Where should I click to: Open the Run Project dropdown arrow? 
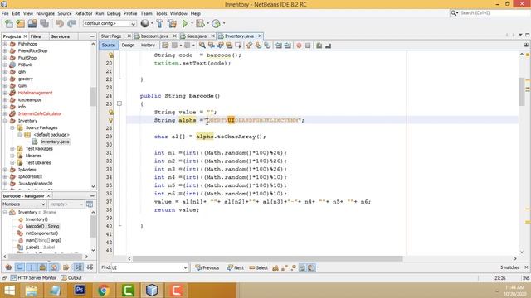coord(192,24)
